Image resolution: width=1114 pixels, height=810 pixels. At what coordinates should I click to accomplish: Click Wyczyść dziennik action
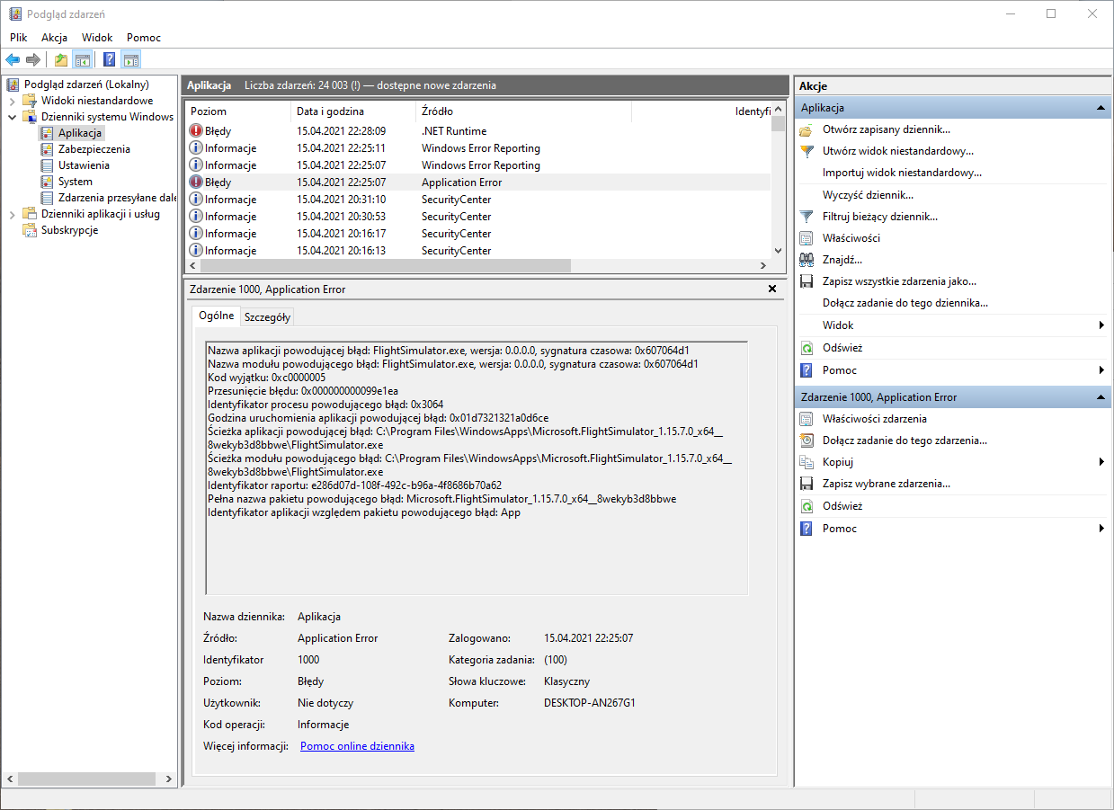[x=868, y=195]
